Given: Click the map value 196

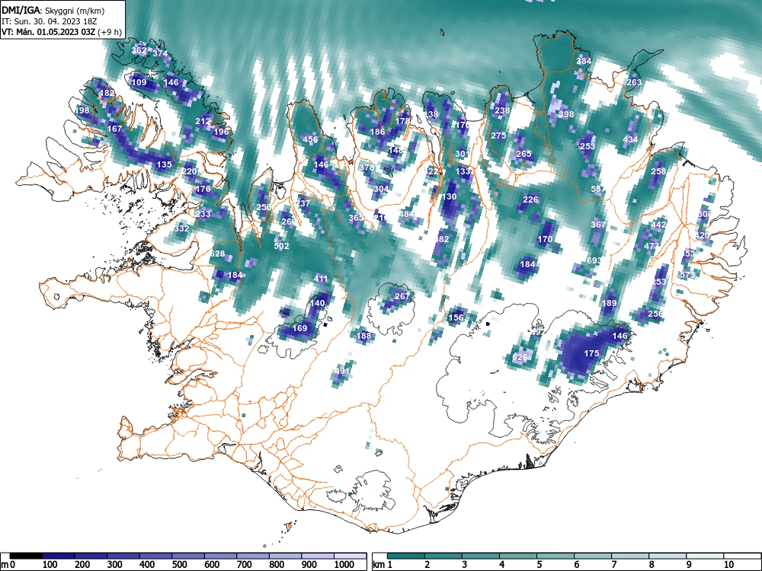Looking at the screenshot, I should pyautogui.click(x=221, y=132).
